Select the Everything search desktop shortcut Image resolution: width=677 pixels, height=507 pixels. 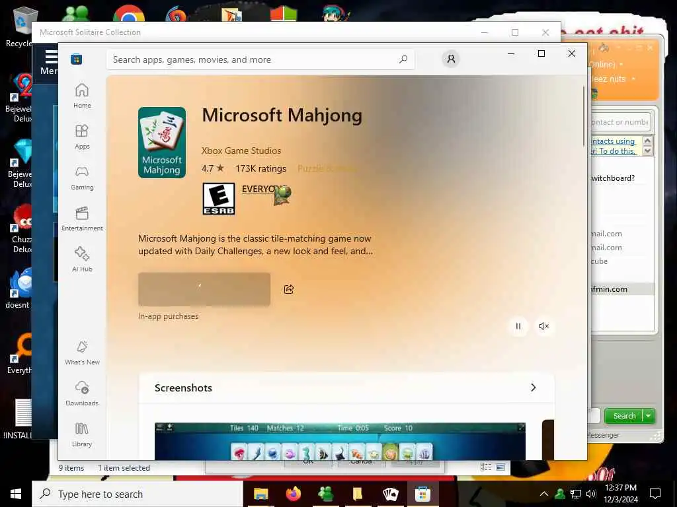[x=20, y=354]
